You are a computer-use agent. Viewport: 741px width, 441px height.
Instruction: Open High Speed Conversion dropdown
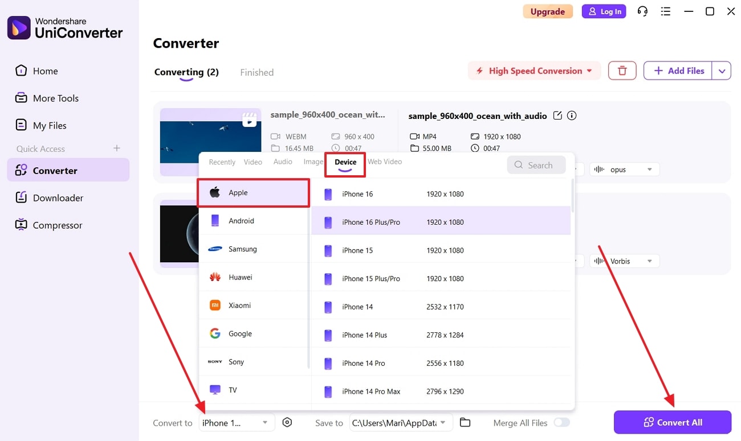(x=535, y=71)
